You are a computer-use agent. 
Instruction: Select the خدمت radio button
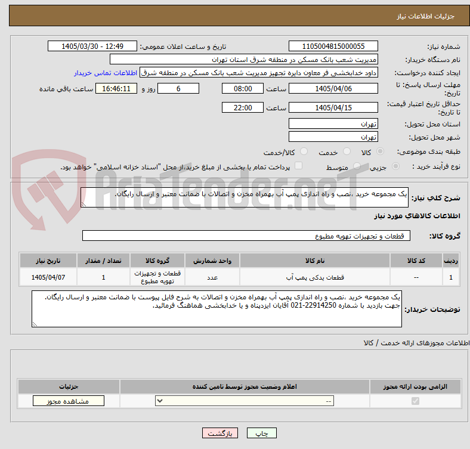[347, 151]
